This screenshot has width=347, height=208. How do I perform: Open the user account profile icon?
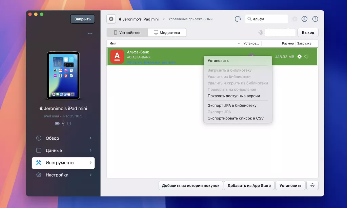pyautogui.click(x=304, y=19)
